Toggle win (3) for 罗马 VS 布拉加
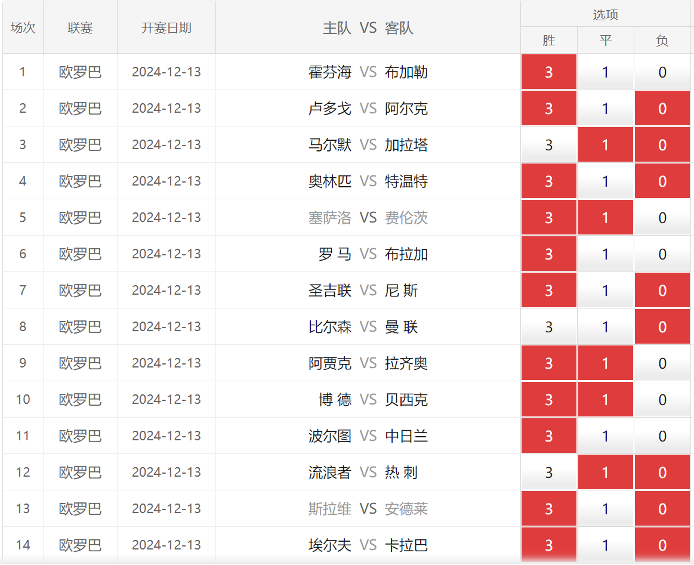 click(x=549, y=254)
